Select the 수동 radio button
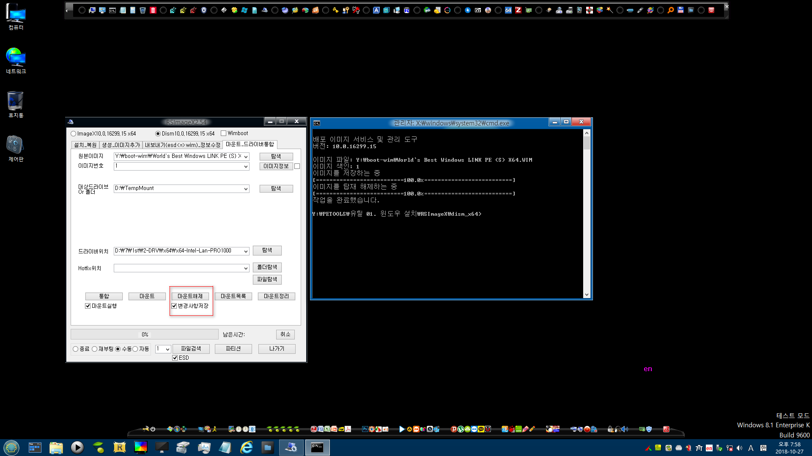The image size is (812, 456). click(x=118, y=349)
